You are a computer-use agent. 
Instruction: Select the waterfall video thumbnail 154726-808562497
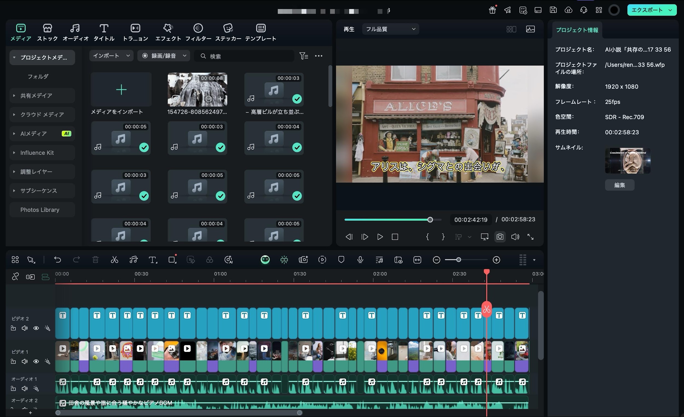pos(197,89)
